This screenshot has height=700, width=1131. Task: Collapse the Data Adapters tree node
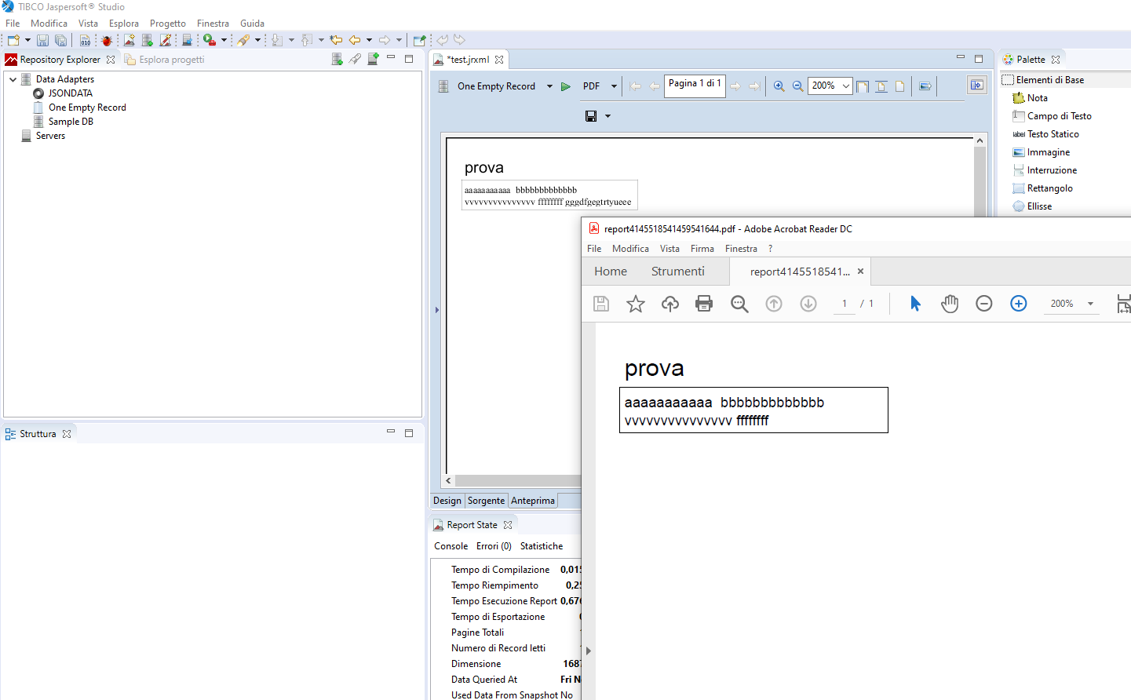[x=13, y=78]
